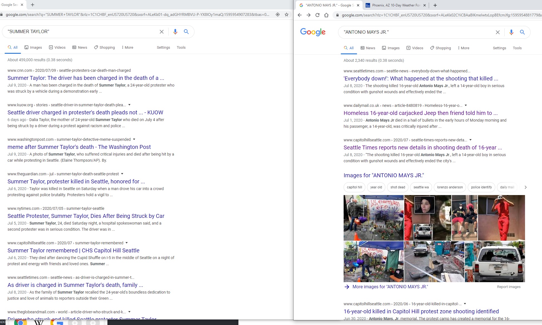Image resolution: width=542 pixels, height=325 pixels.
Task: Clear the "ANTONIO MAYS JR." search box
Action: click(498, 32)
